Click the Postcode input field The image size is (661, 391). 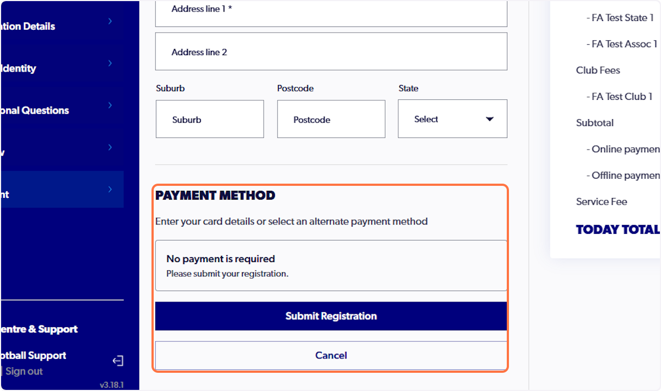click(x=330, y=119)
